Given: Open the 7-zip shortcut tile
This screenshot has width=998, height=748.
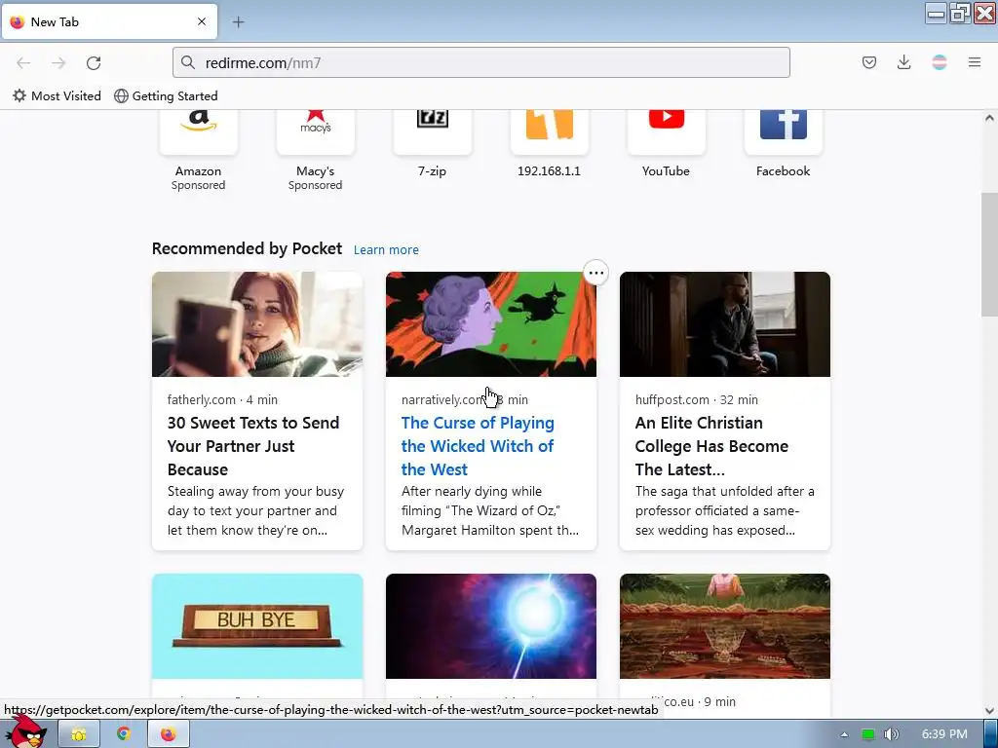Looking at the screenshot, I should pyautogui.click(x=432, y=144).
